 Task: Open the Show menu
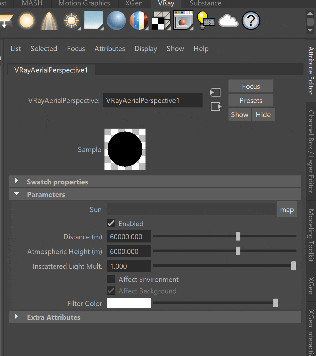coord(175,48)
